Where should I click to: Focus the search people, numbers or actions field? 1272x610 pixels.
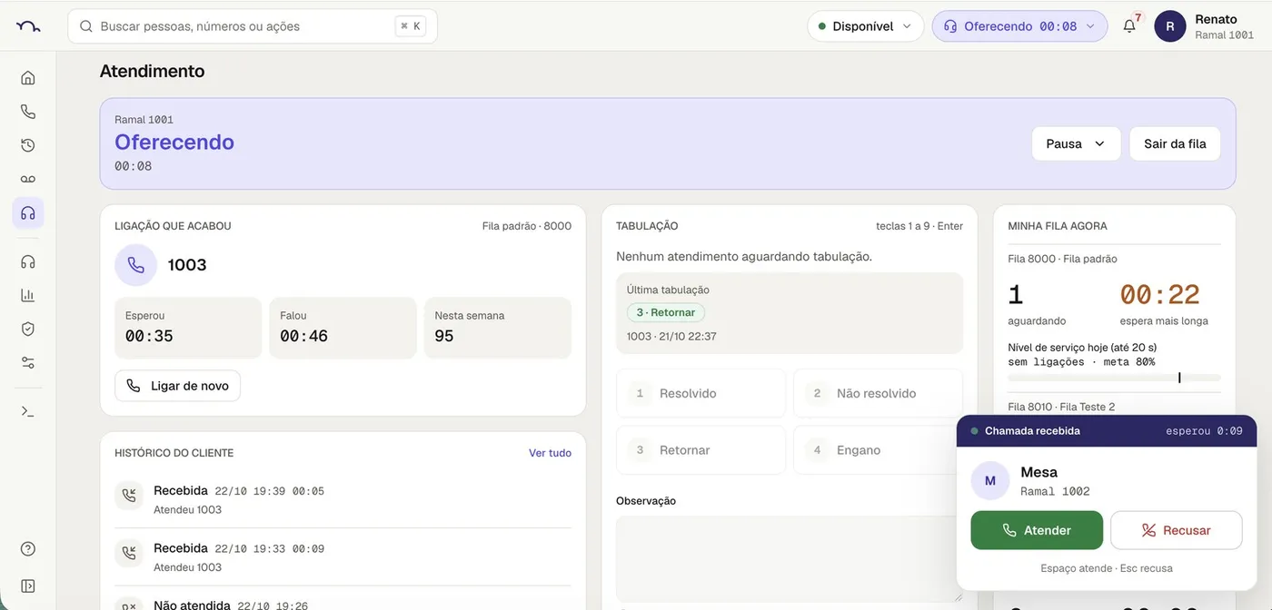(253, 26)
